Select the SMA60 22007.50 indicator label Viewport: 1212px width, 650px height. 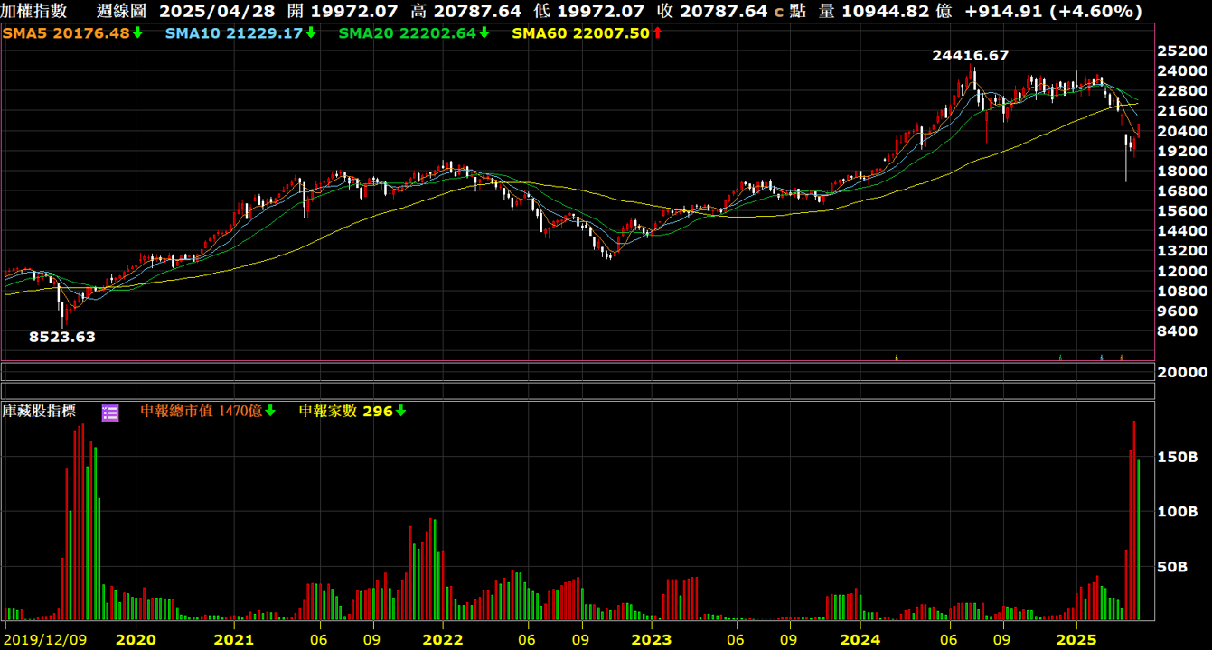tap(581, 33)
